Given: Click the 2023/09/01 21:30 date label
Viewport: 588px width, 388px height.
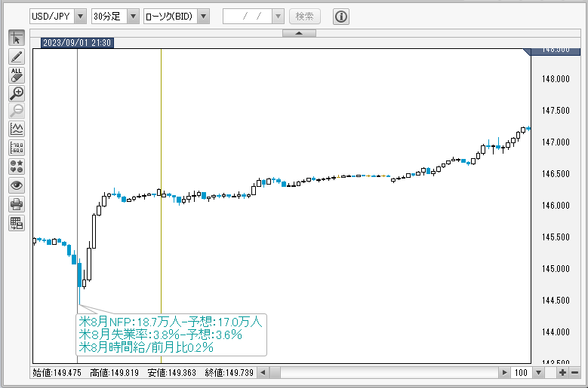Looking at the screenshot, I should 77,43.
